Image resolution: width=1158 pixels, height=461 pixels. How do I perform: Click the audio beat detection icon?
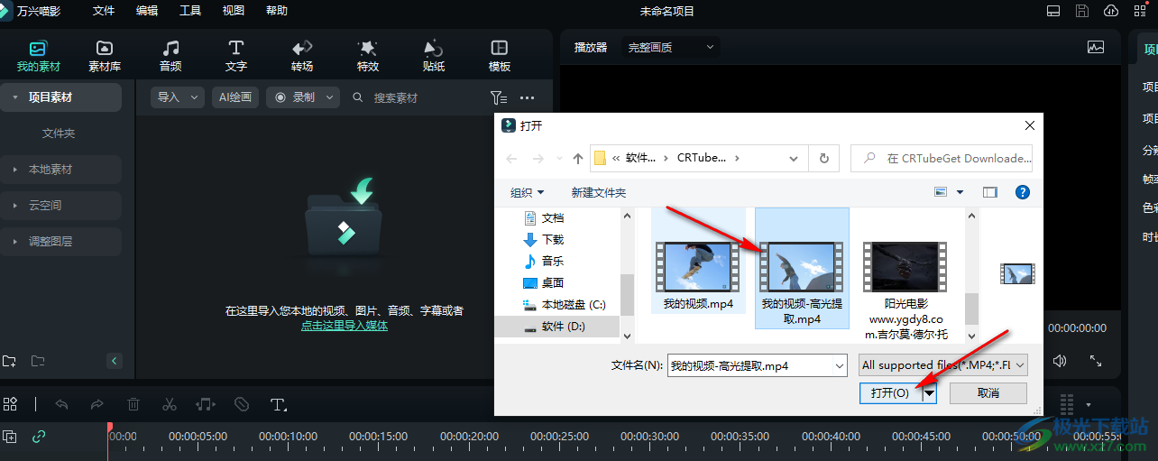pyautogui.click(x=206, y=404)
